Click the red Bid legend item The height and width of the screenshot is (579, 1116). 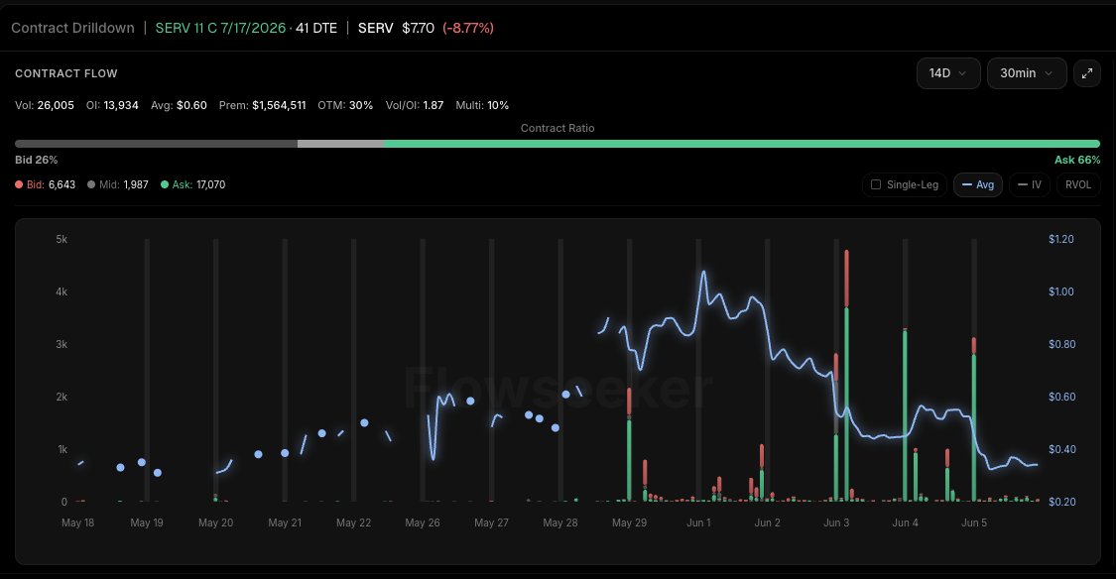click(45, 185)
